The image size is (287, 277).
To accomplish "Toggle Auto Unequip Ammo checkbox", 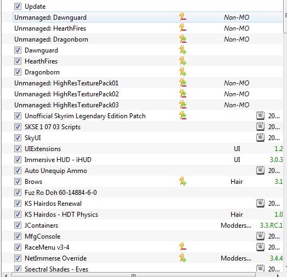I will click(18, 170).
